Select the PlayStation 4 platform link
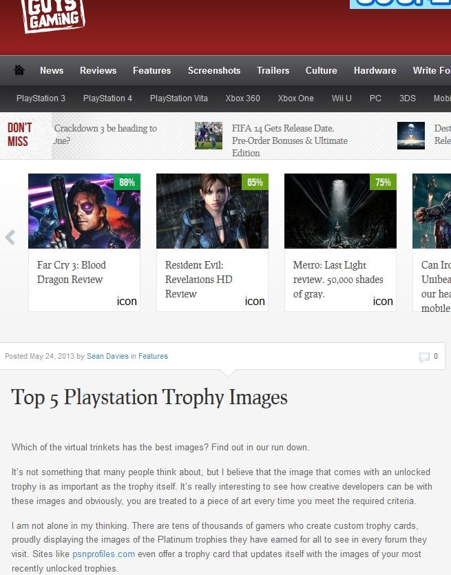The height and width of the screenshot is (575, 451). click(107, 98)
